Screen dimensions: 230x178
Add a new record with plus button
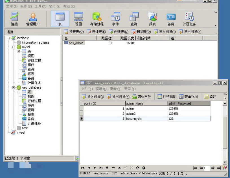(x=107, y=168)
